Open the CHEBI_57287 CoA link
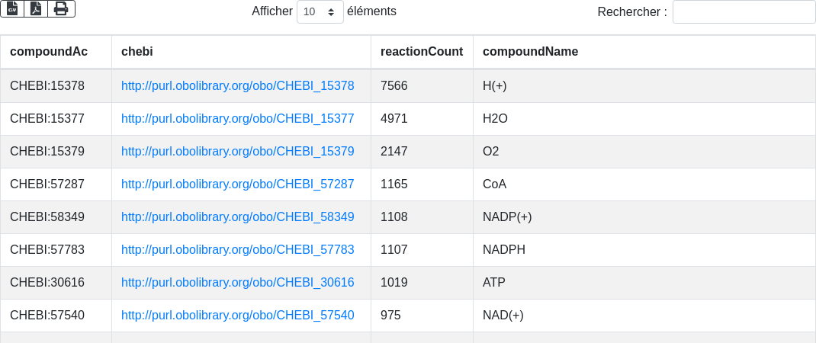This screenshot has width=816, height=343. [x=237, y=184]
